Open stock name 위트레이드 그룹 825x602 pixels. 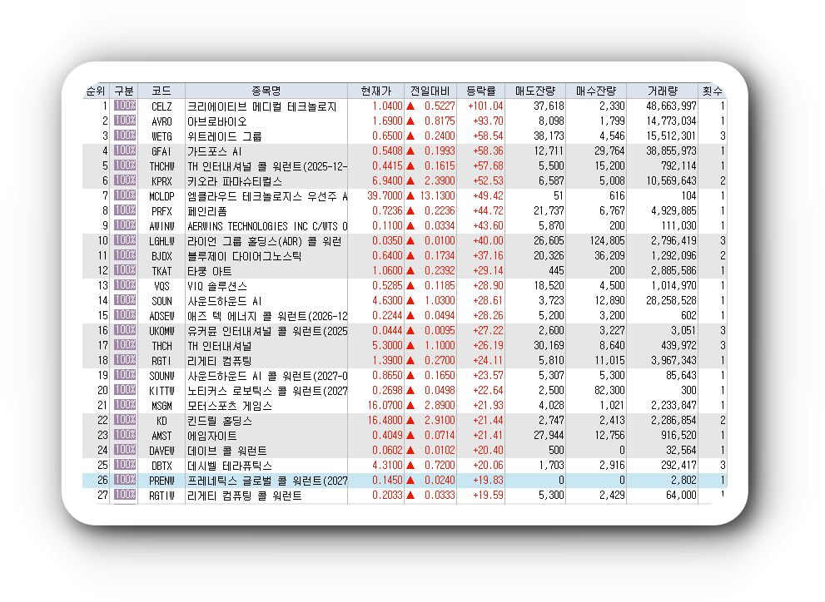point(224,136)
